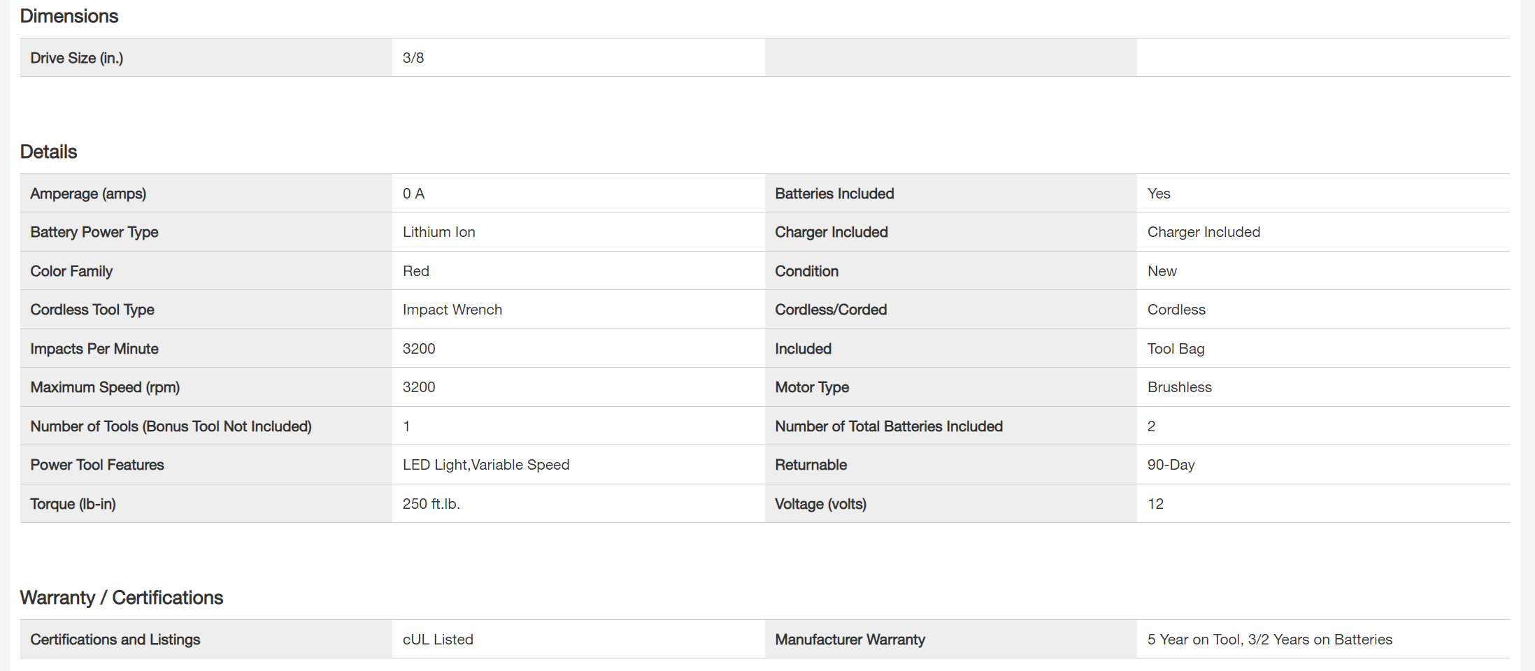Click the Color Family value Red
The height and width of the screenshot is (671, 1535).
415,271
